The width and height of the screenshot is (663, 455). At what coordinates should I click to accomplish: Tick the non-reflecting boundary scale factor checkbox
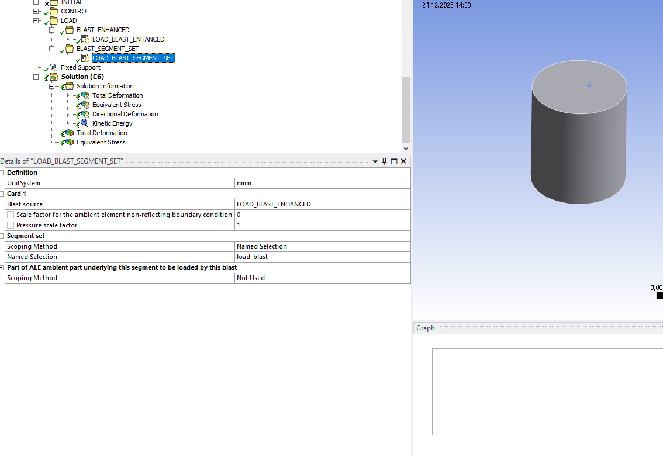[11, 215]
